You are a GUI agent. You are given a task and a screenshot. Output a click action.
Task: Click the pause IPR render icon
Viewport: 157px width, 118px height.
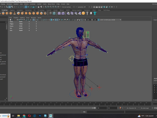(112, 7)
